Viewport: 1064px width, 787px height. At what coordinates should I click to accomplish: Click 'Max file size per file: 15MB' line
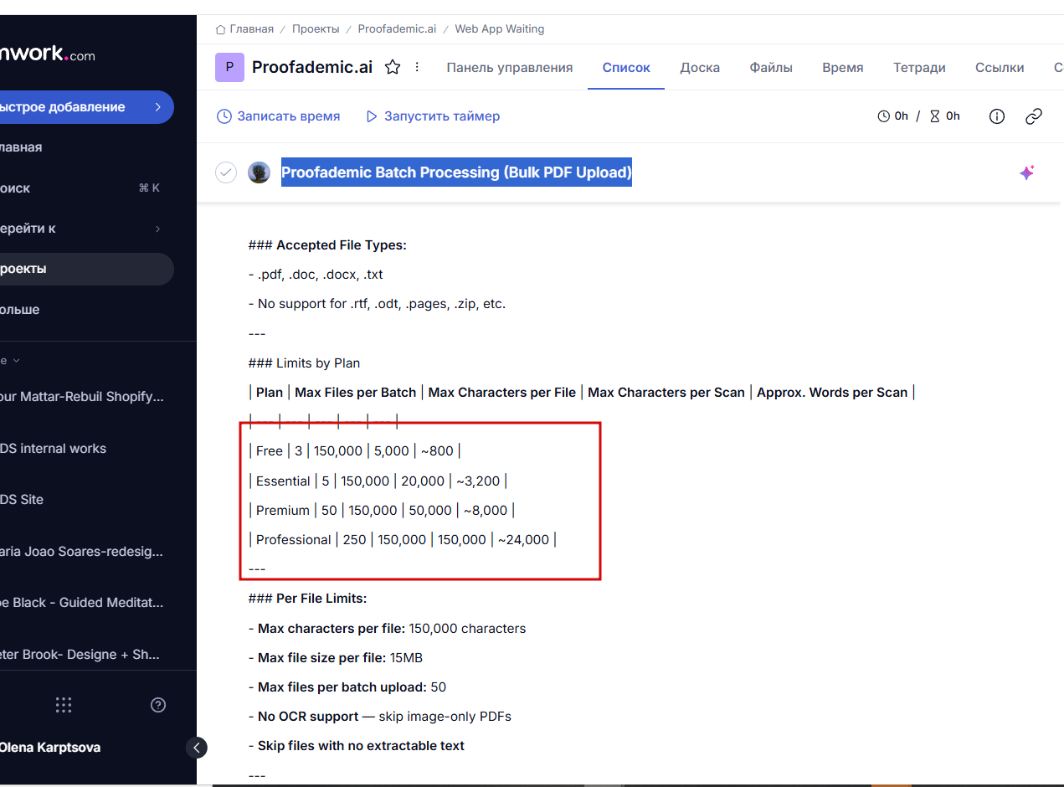click(336, 658)
